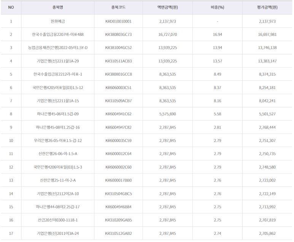This screenshot has height=242, width=294.
Task: Click valuation amount 13,746,138
Action: [267, 48]
